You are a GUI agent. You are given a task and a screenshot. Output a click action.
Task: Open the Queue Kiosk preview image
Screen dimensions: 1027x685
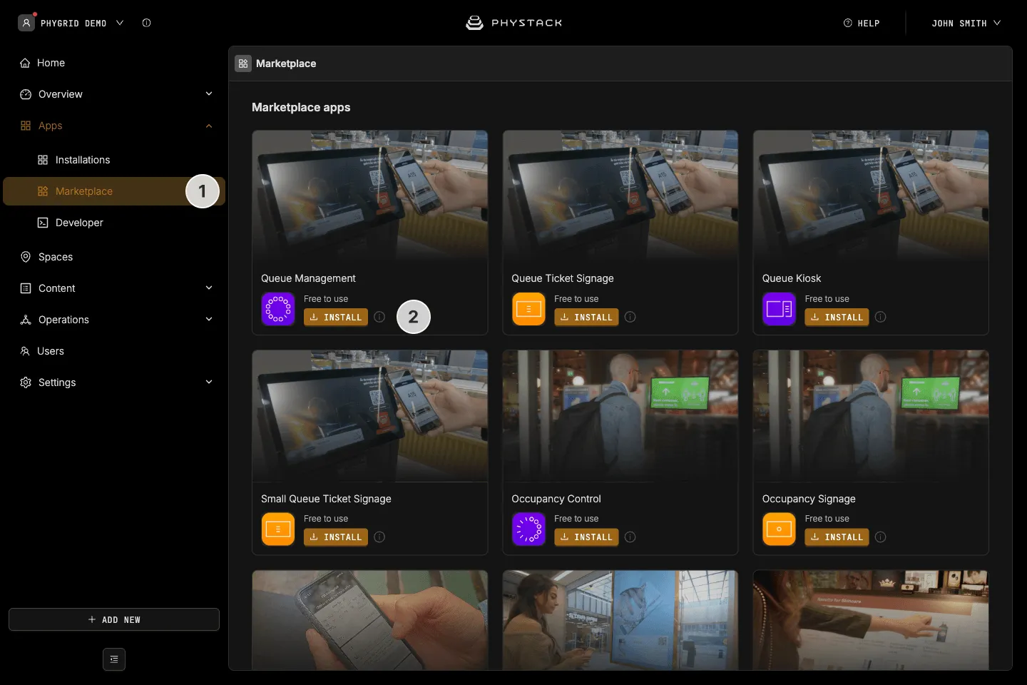[871, 196]
